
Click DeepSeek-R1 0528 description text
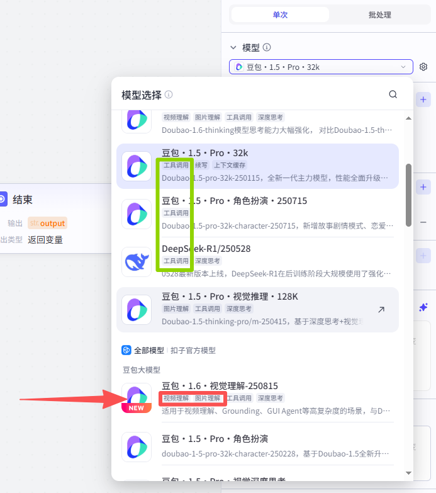pyautogui.click(x=276, y=273)
